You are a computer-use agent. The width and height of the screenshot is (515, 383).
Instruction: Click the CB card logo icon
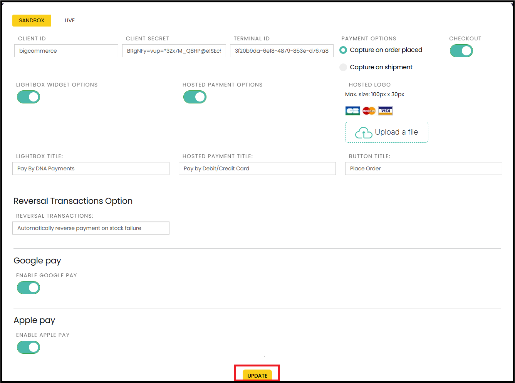coord(352,111)
